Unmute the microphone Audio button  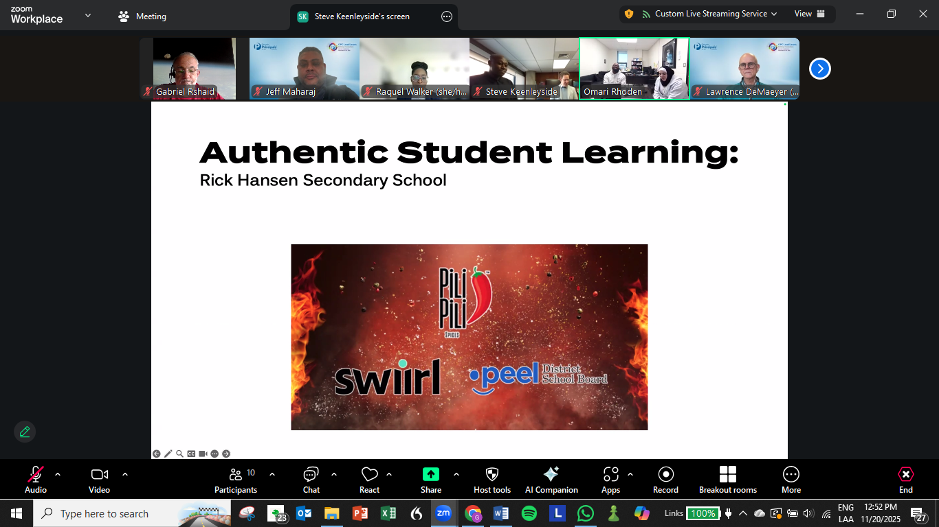(36, 480)
